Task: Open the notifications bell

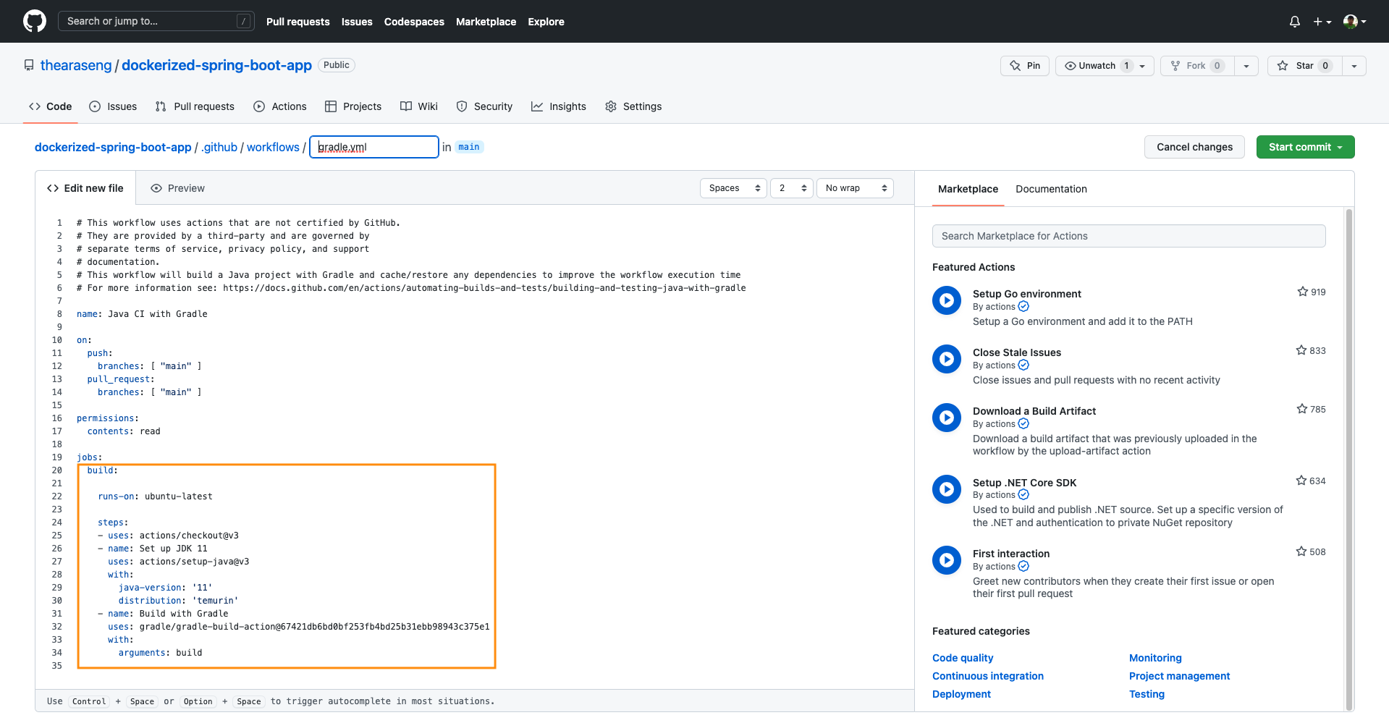Action: [x=1295, y=22]
